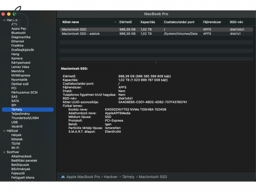
Task: Click Tárhely in the path bar
Action: [128, 177]
